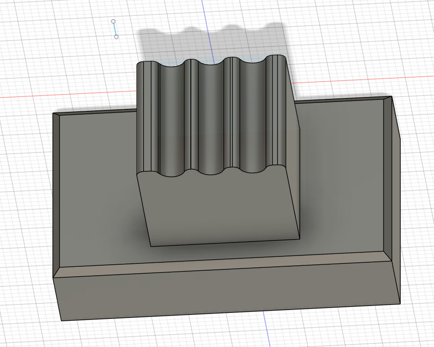The image size is (434, 347).
Task: Click the short blue sketch line segment
Action: 115,29
